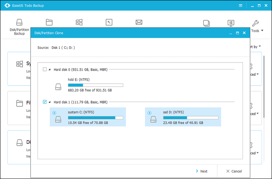Open the File Backup folder icon
This screenshot has height=179, width=272.
[x=49, y=23]
